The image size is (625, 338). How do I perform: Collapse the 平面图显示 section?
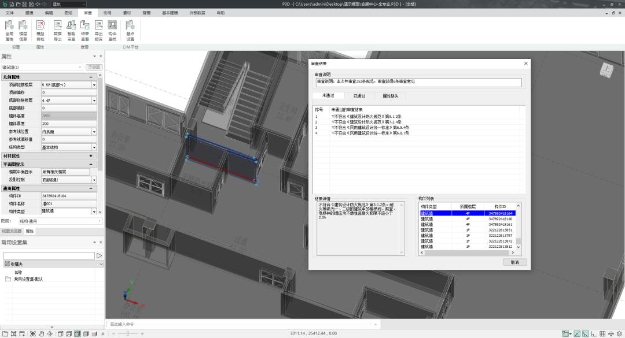tap(90, 164)
